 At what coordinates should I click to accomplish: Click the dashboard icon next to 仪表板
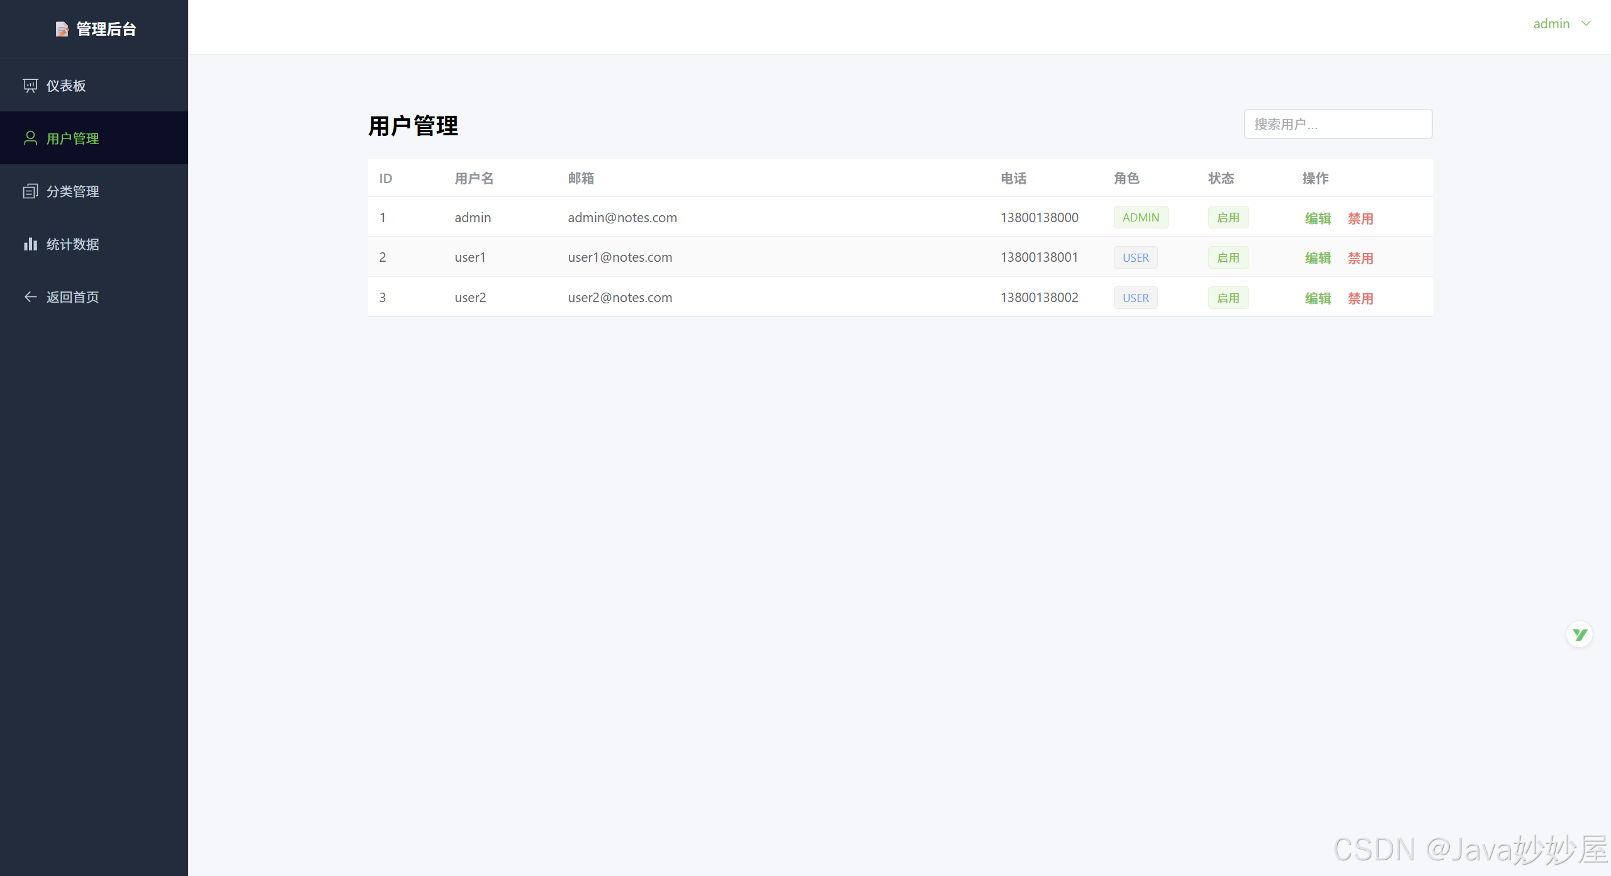pyautogui.click(x=30, y=86)
